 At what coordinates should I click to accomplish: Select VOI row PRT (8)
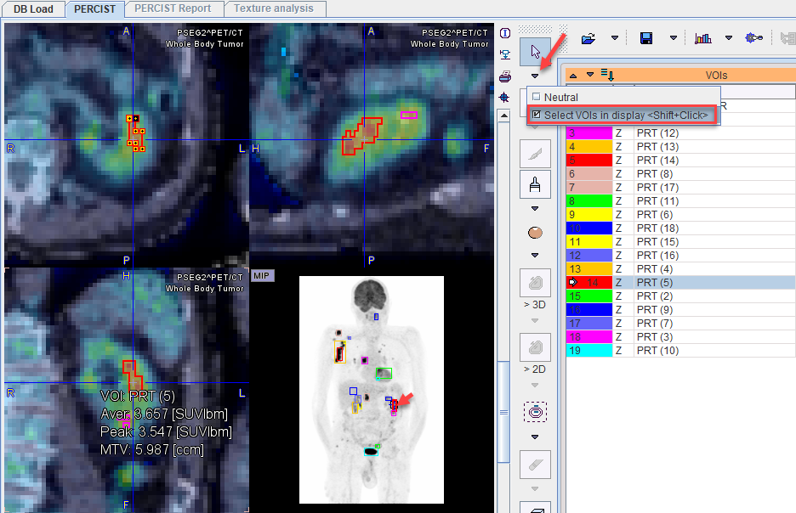tap(680, 174)
